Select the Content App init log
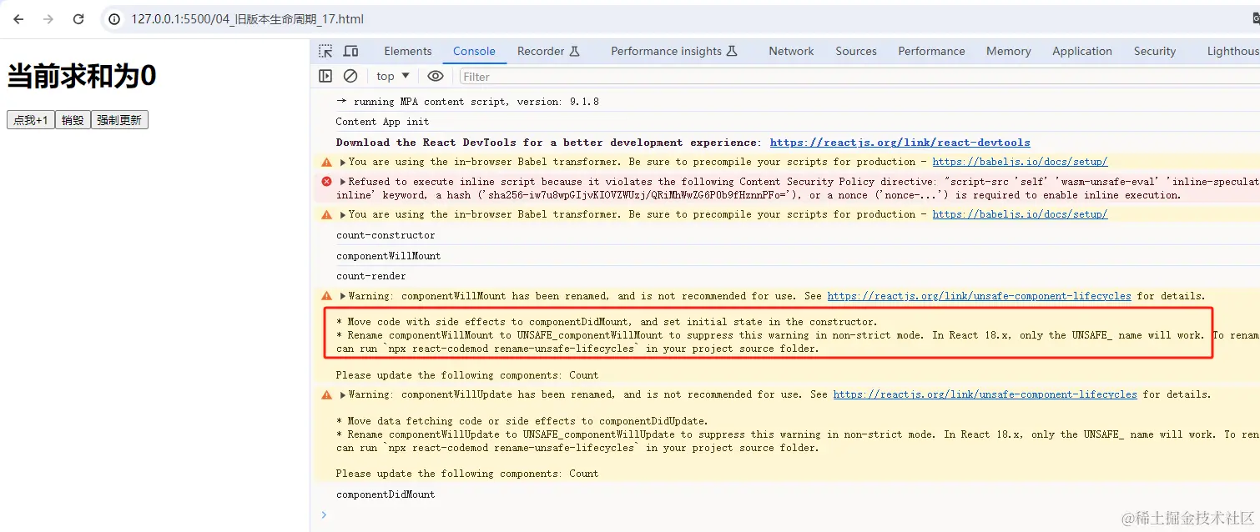The width and height of the screenshot is (1260, 532). pos(382,122)
